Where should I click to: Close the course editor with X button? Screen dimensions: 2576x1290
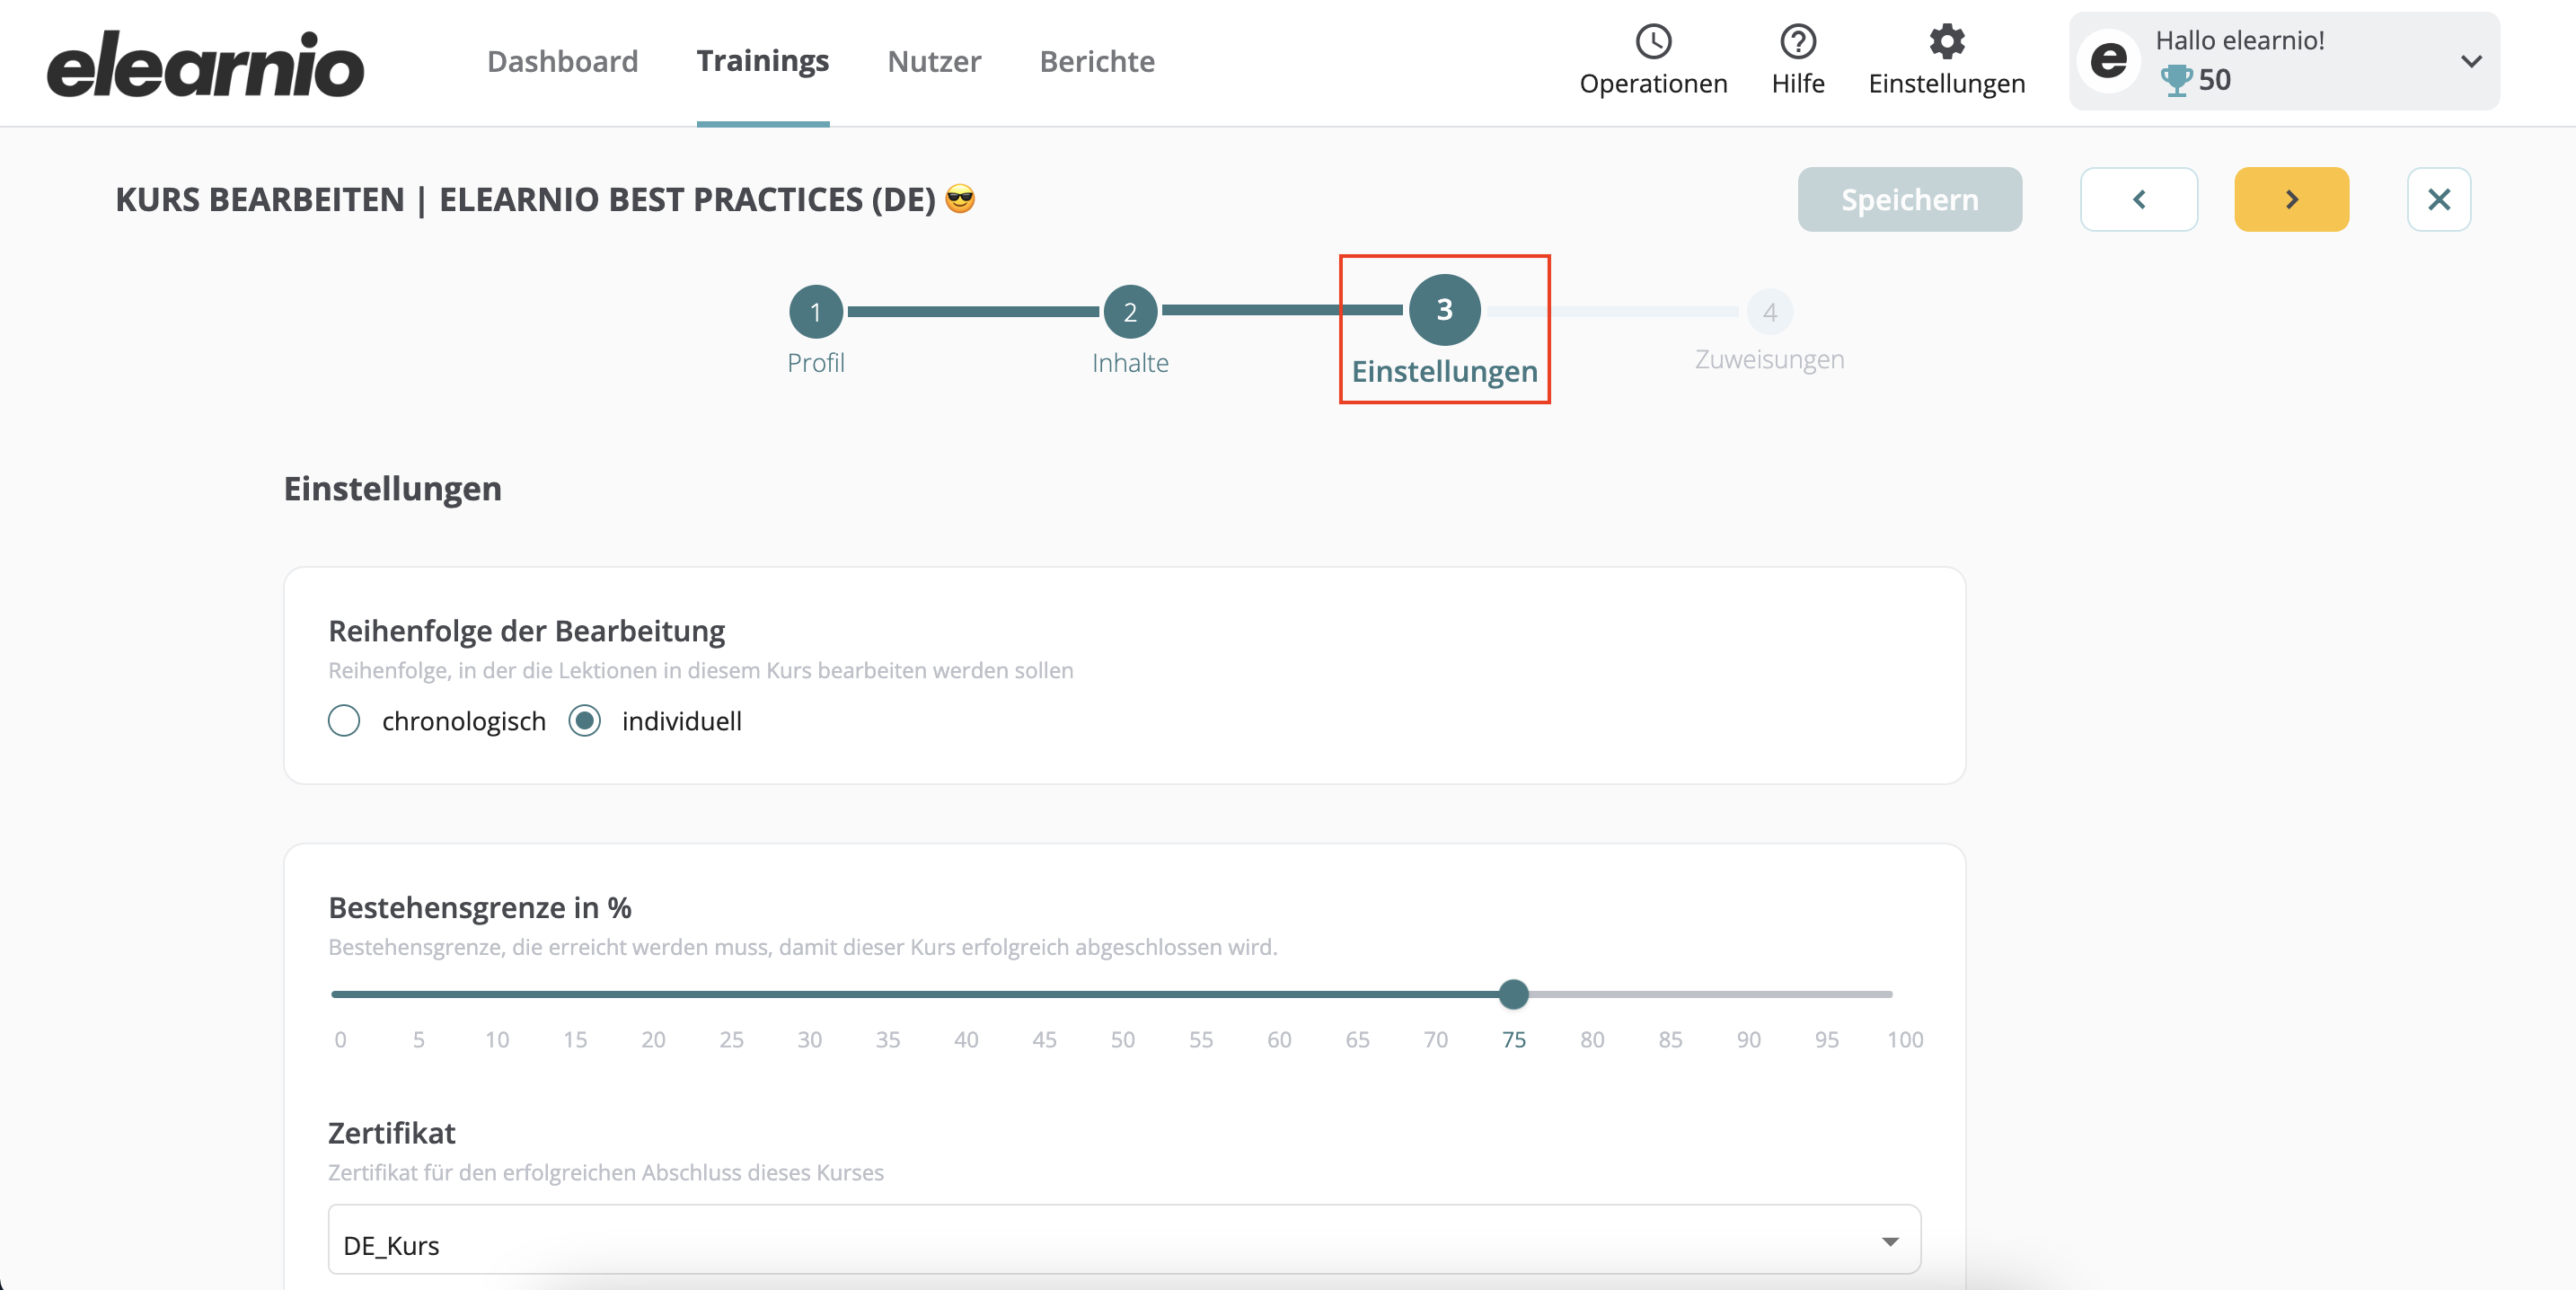point(2438,199)
